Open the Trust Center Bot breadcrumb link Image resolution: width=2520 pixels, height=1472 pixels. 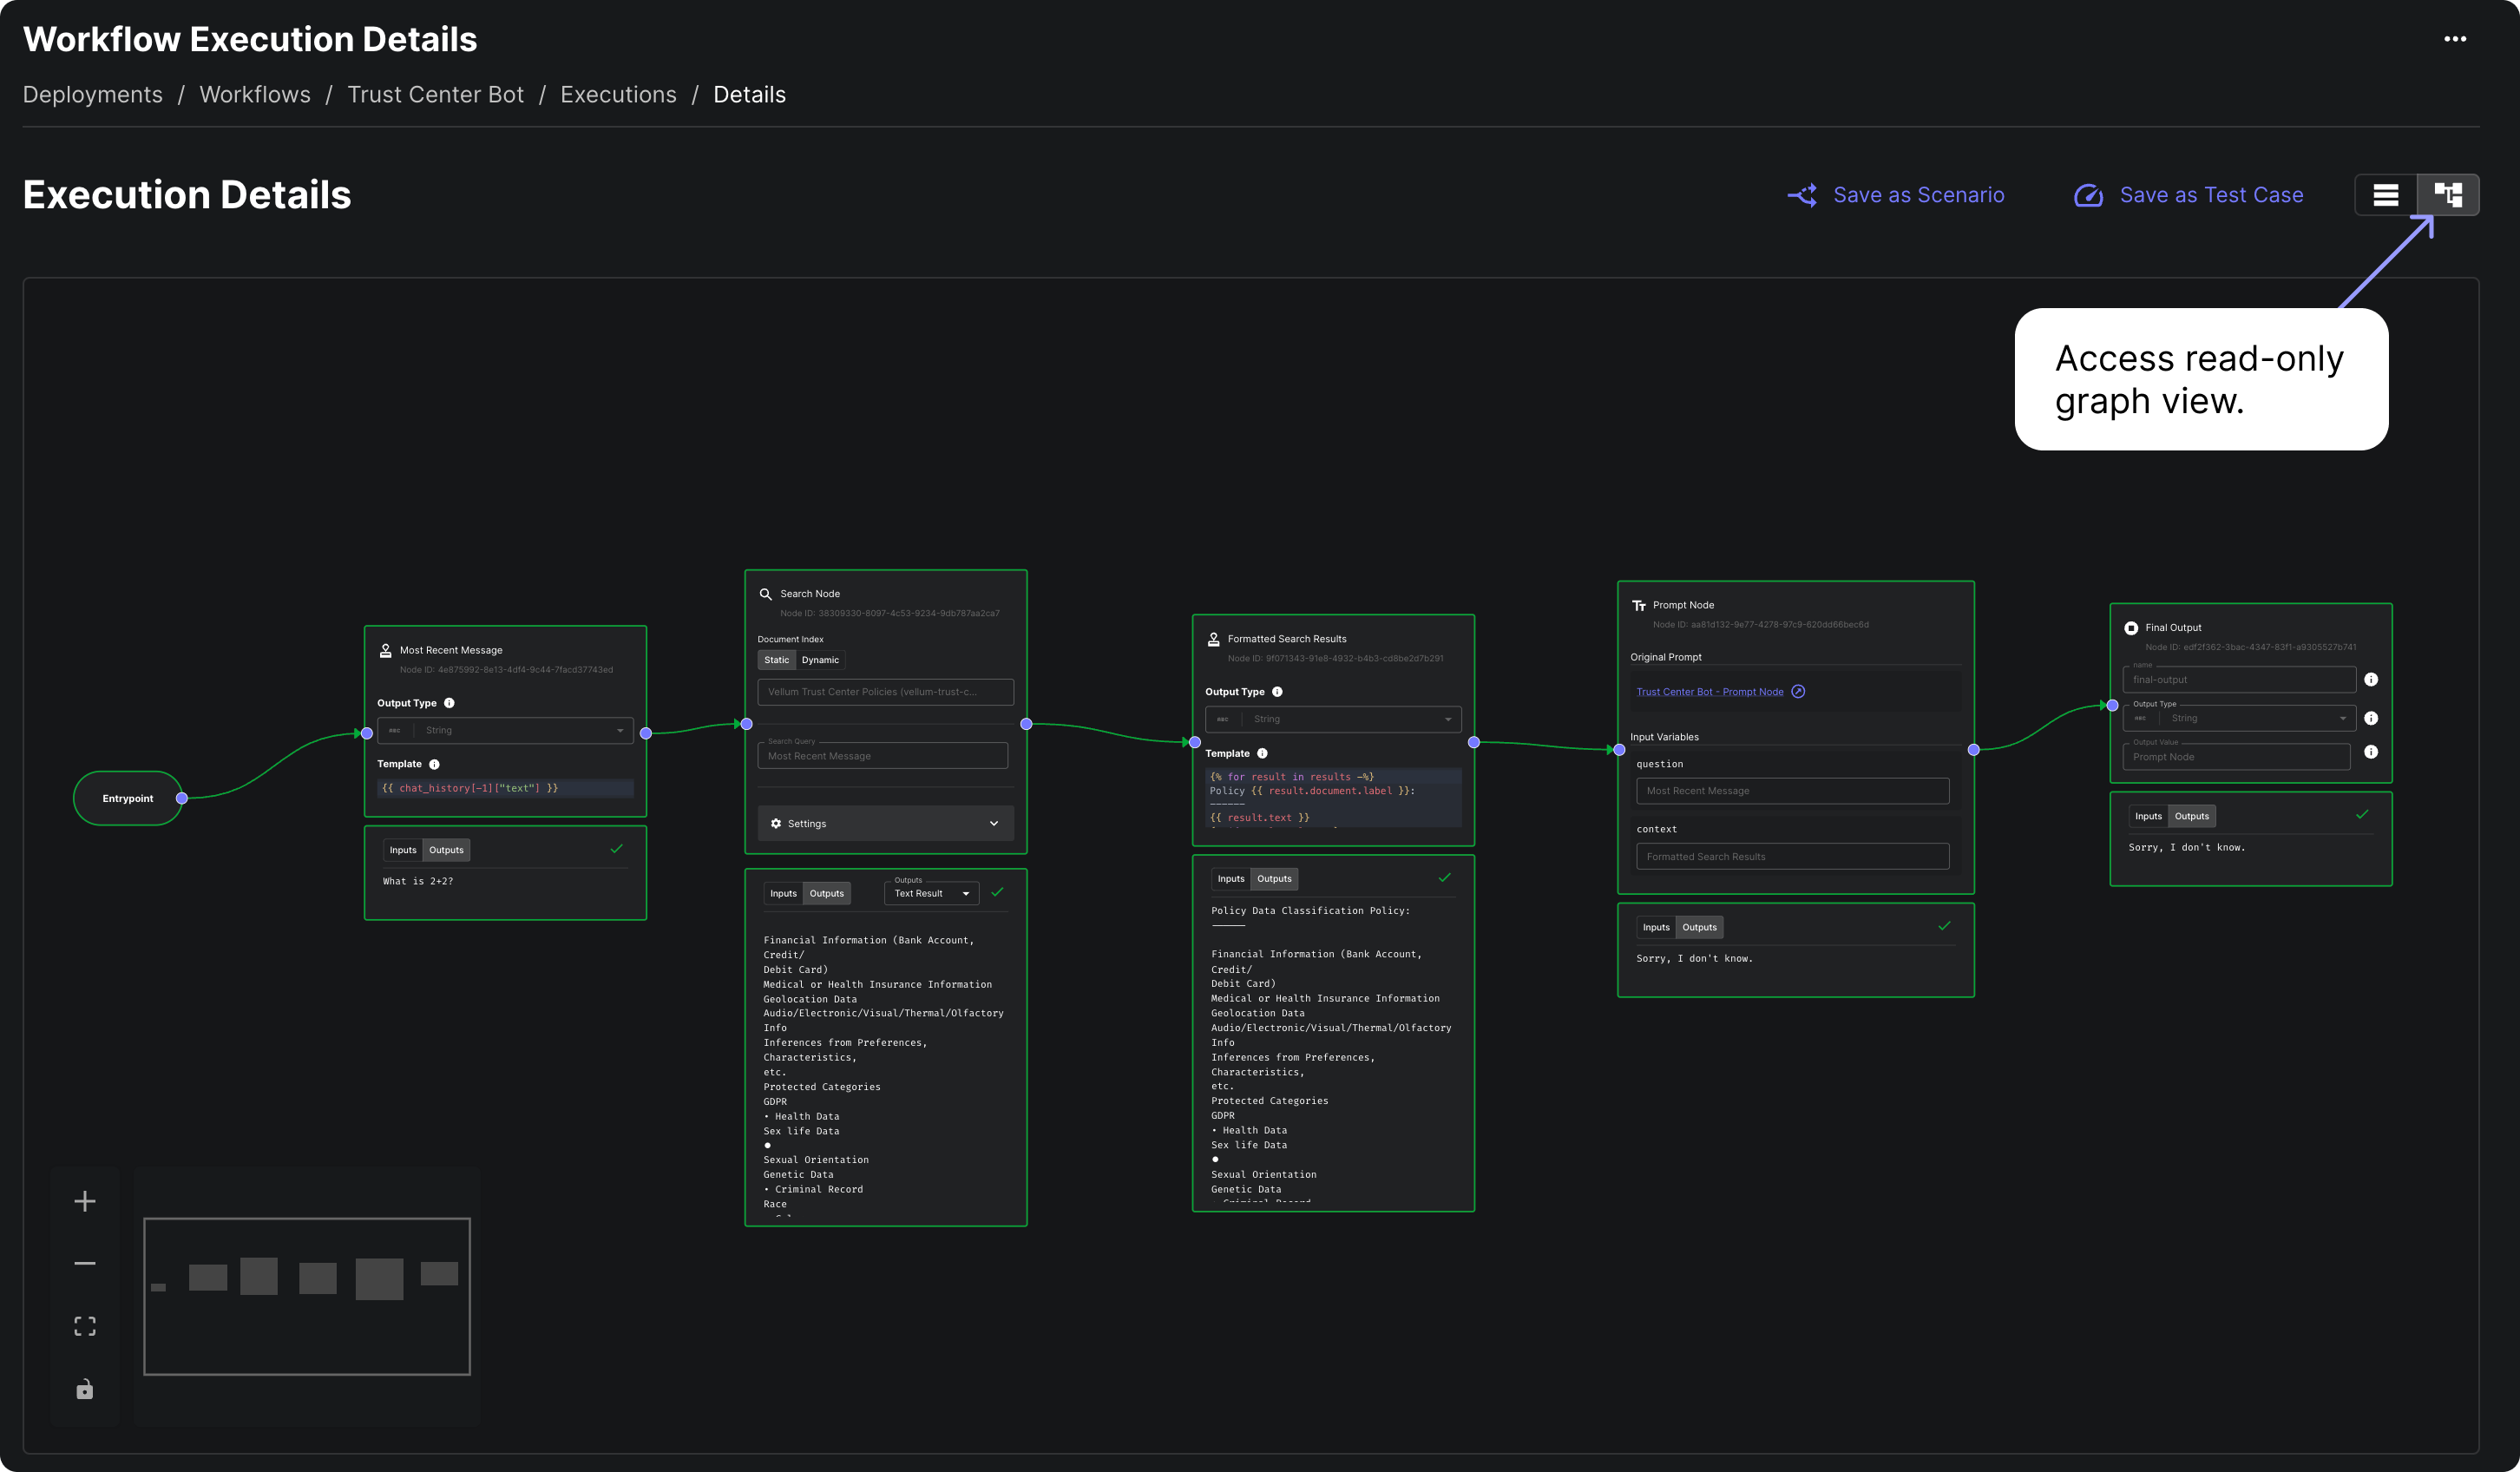(x=435, y=95)
